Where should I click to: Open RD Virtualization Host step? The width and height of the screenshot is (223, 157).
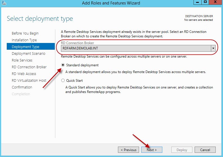point(29,81)
